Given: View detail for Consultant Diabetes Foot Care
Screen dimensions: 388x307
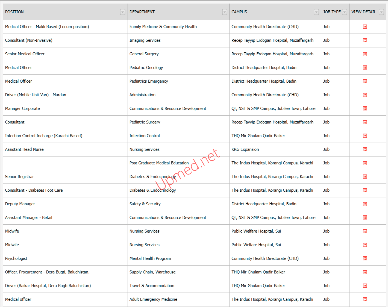Looking at the screenshot, I should click(365, 190).
